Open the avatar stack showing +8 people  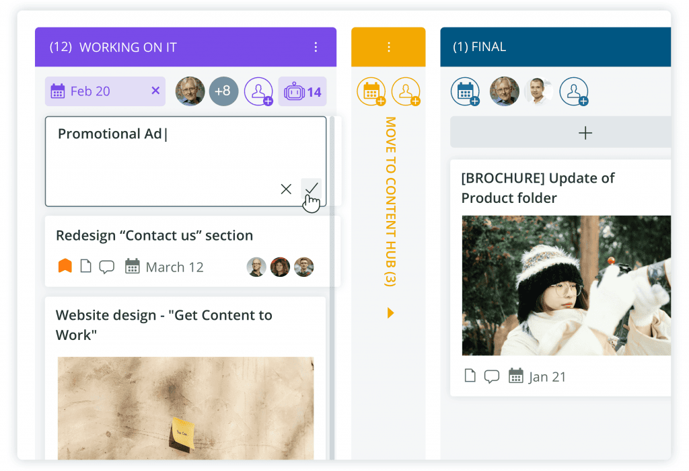click(223, 91)
